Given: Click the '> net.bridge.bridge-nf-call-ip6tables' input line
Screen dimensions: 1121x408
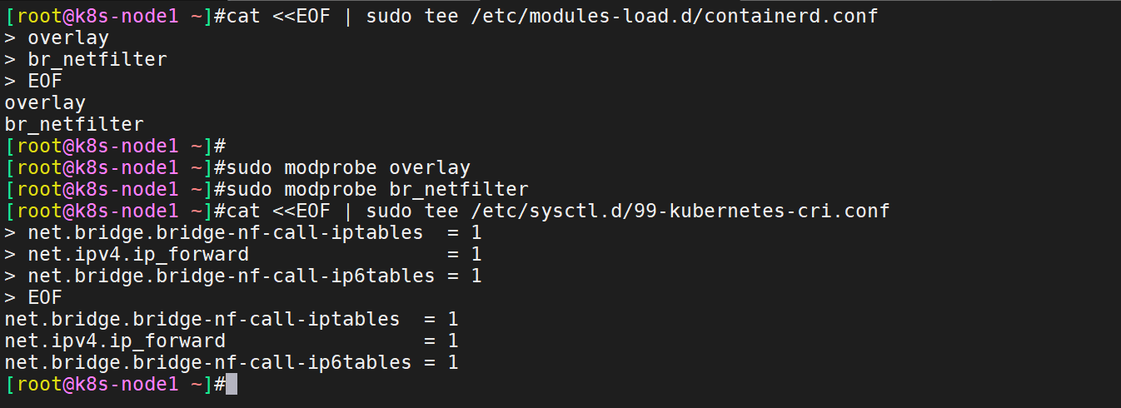Looking at the screenshot, I should click(243, 276).
